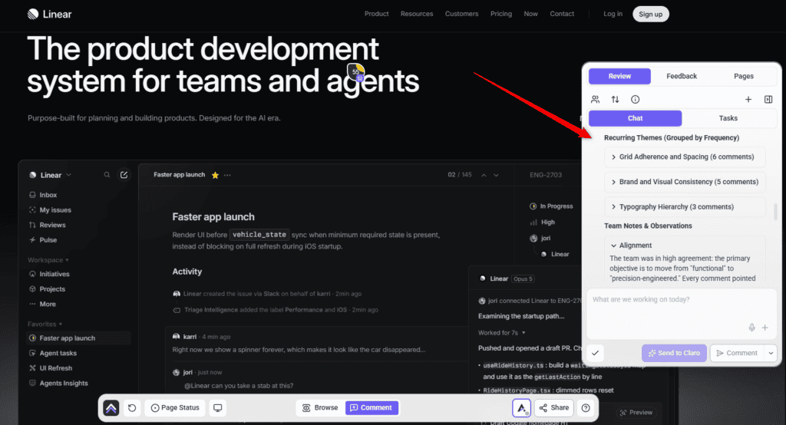The height and width of the screenshot is (425, 786).
Task: Open Initiatives in sidebar
Action: [49, 274]
